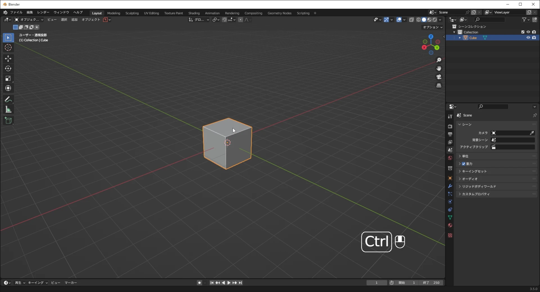Screen dimensions: 540x292
Task: Switch to the Geometry Nodes tab
Action: tap(279, 13)
